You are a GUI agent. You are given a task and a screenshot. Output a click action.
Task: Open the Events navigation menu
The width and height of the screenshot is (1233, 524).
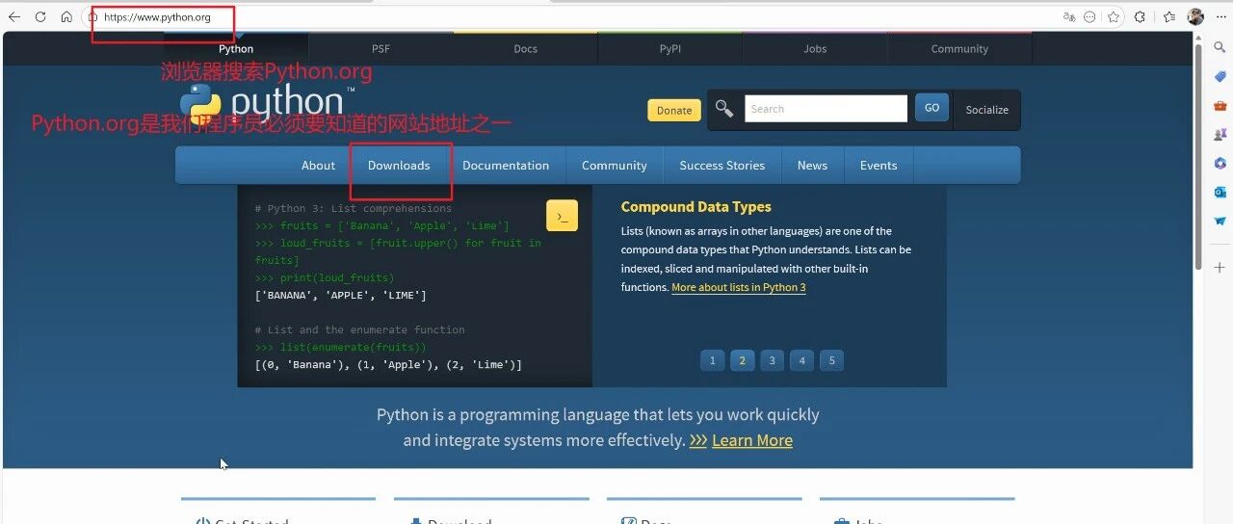[879, 165]
